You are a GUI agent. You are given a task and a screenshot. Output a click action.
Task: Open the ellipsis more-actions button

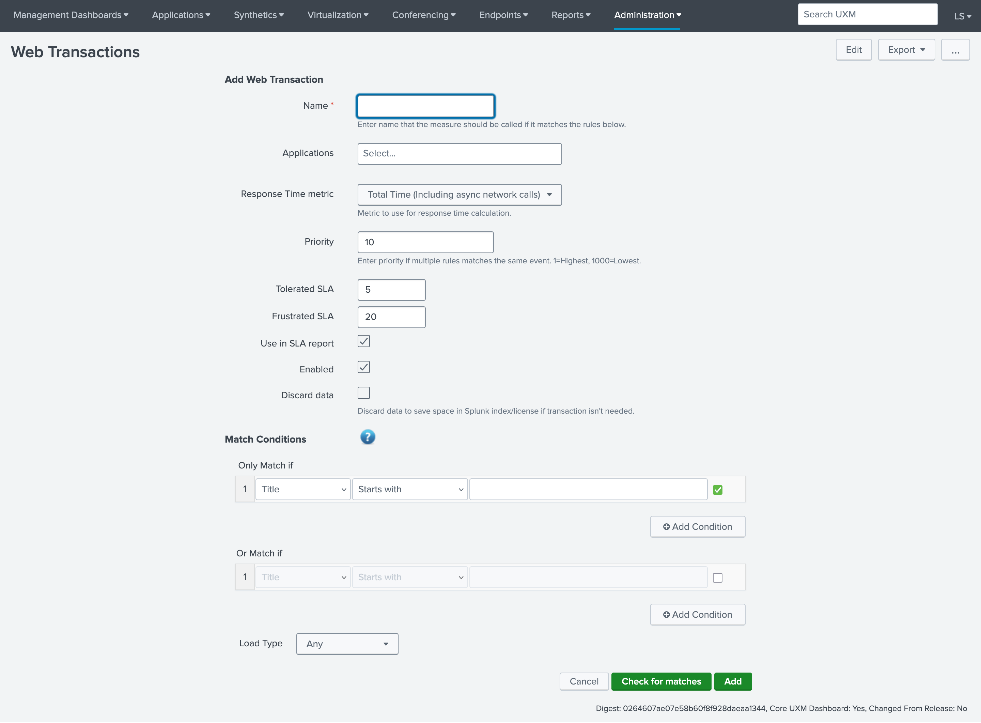tap(955, 50)
